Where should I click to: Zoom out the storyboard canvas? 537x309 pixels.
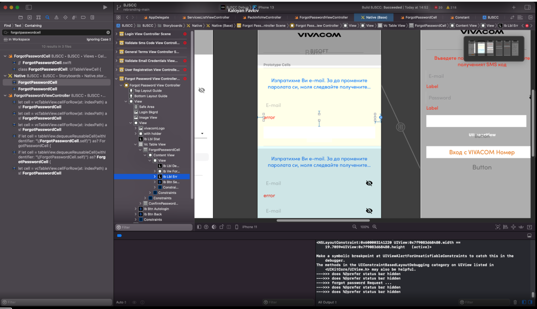(x=354, y=227)
